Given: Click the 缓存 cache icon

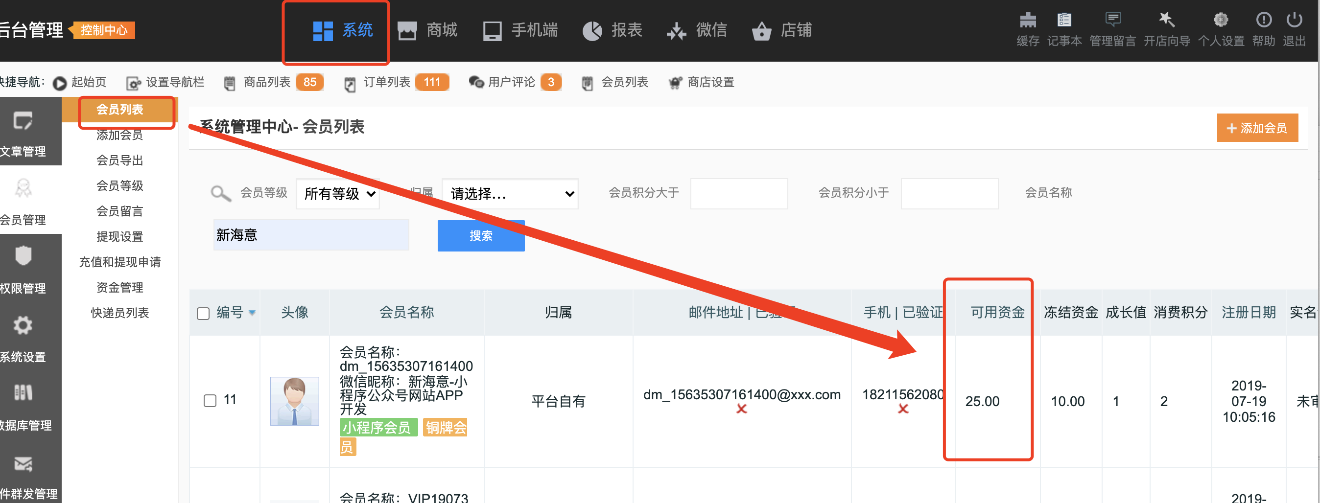Looking at the screenshot, I should [1027, 20].
